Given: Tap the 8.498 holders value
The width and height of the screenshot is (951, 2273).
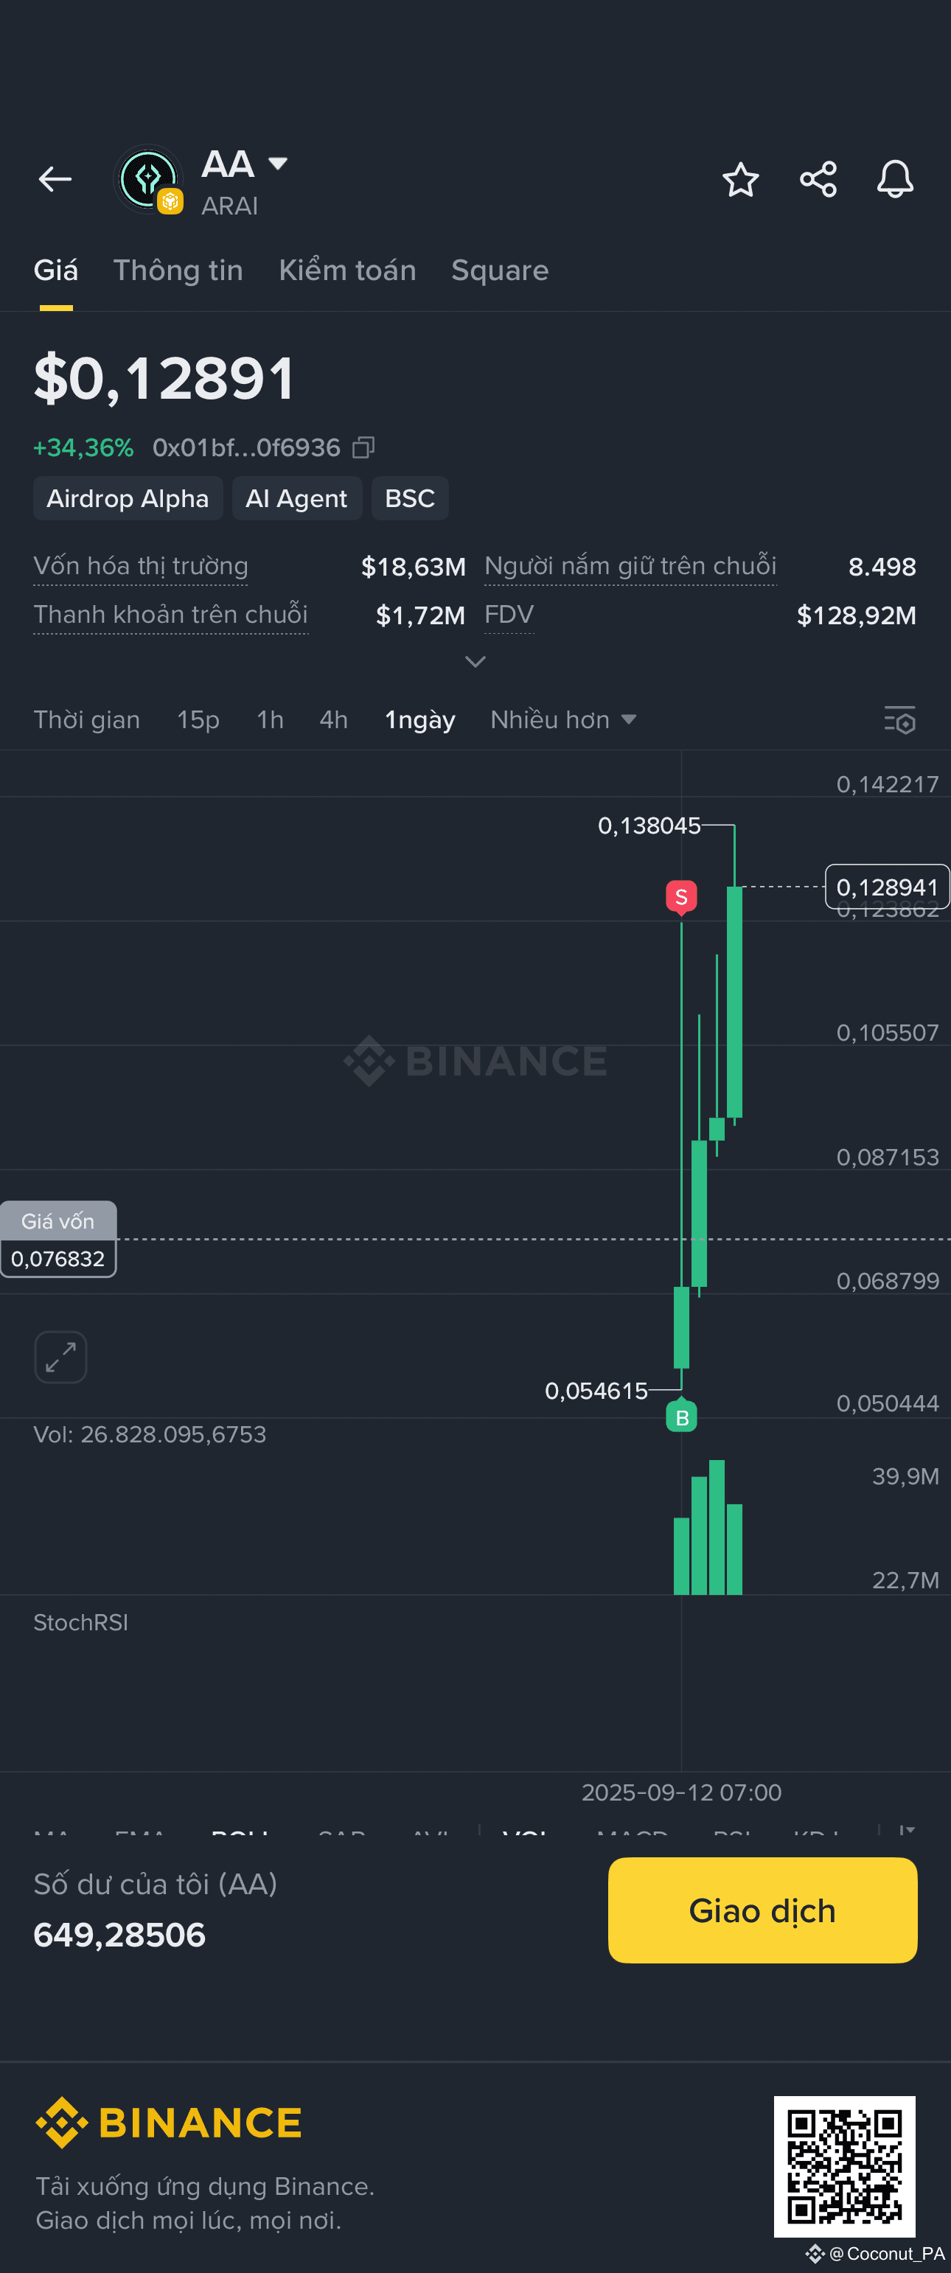Looking at the screenshot, I should click(x=882, y=568).
